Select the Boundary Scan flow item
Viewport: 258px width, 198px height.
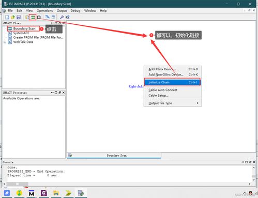tap(24, 28)
